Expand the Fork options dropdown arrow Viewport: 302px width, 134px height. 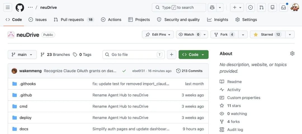[x=243, y=34]
